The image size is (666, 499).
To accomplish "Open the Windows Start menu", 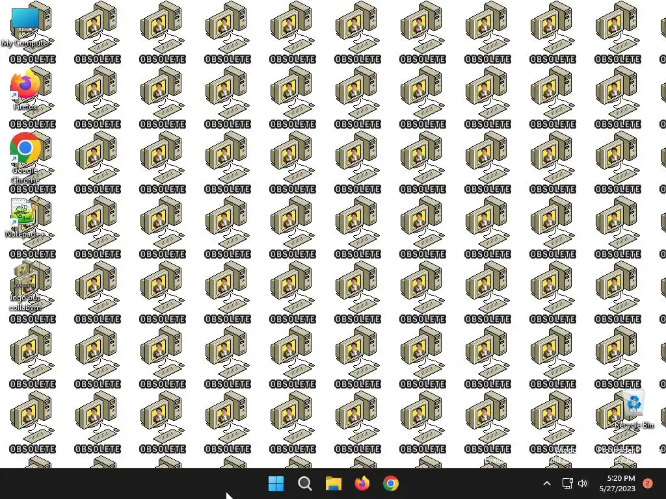I will click(x=276, y=483).
